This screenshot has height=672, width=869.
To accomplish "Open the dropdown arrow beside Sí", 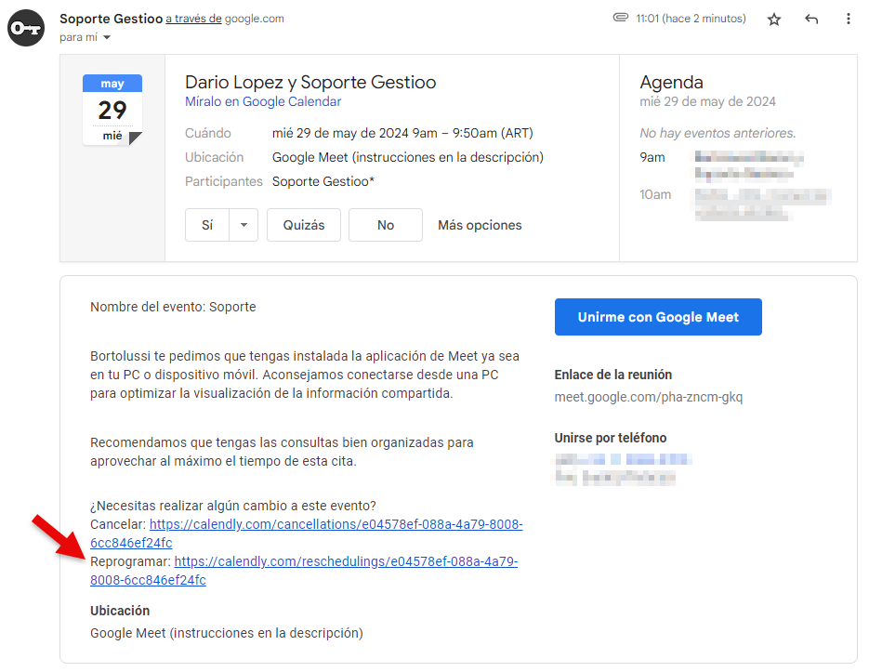I will coord(244,225).
